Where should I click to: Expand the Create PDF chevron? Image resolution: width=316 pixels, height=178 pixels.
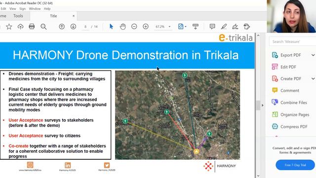click(x=313, y=79)
